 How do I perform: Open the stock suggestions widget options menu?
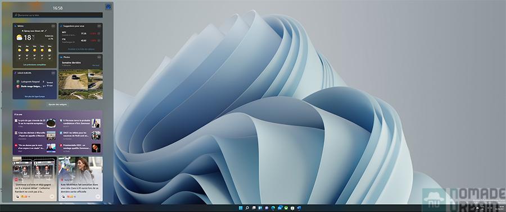pos(99,26)
